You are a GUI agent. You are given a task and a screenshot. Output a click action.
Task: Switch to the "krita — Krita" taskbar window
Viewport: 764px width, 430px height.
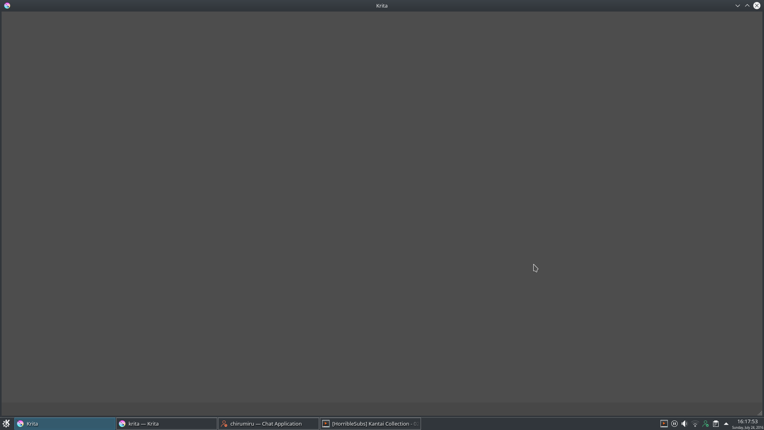tap(167, 424)
